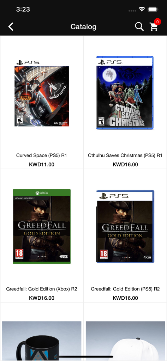Open Cthulhu Saves Christmas (PS5) R1 link
The image size is (167, 361).
click(x=125, y=155)
